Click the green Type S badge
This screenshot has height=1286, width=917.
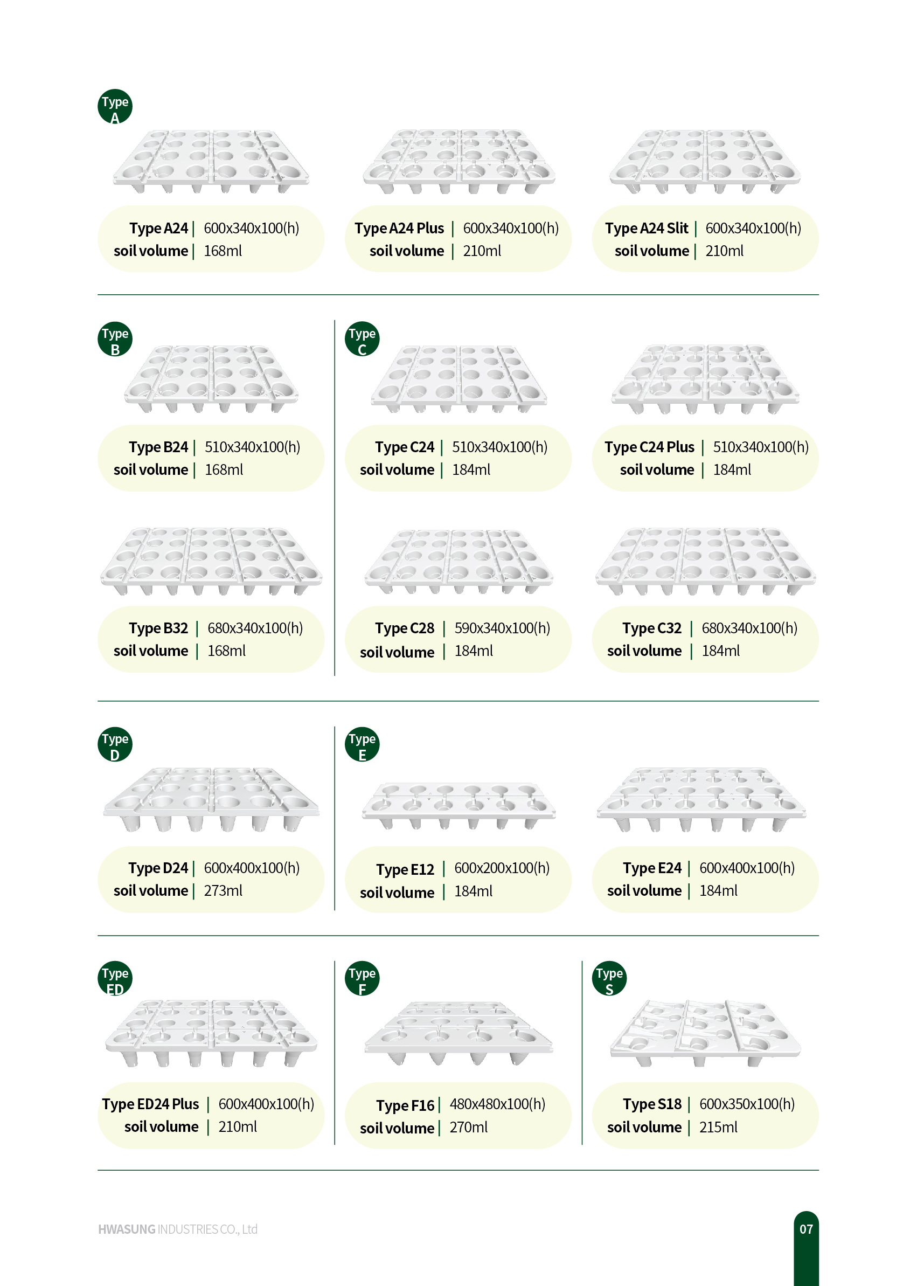click(609, 978)
